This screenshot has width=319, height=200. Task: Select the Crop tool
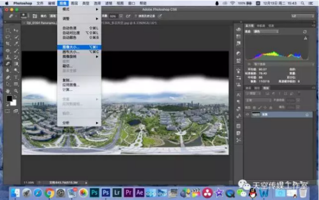click(x=8, y=44)
